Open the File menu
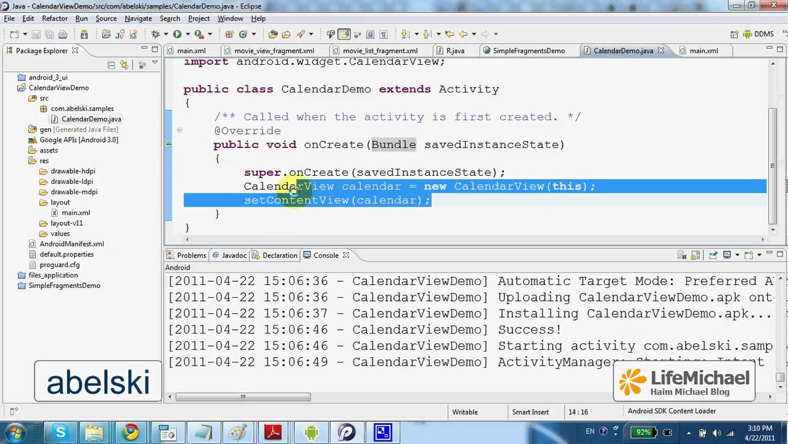The width and height of the screenshot is (788, 444). point(9,18)
